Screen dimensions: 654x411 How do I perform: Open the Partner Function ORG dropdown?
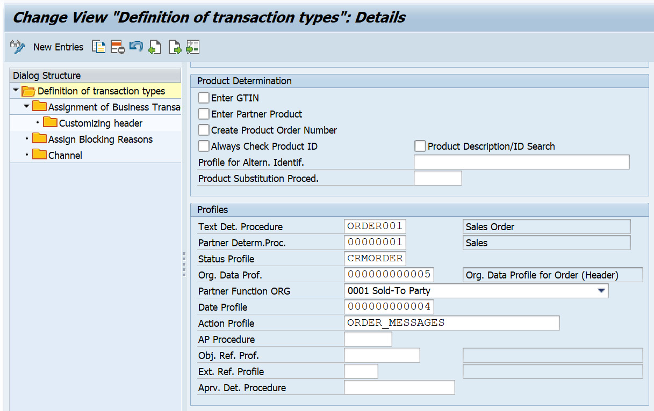[601, 291]
